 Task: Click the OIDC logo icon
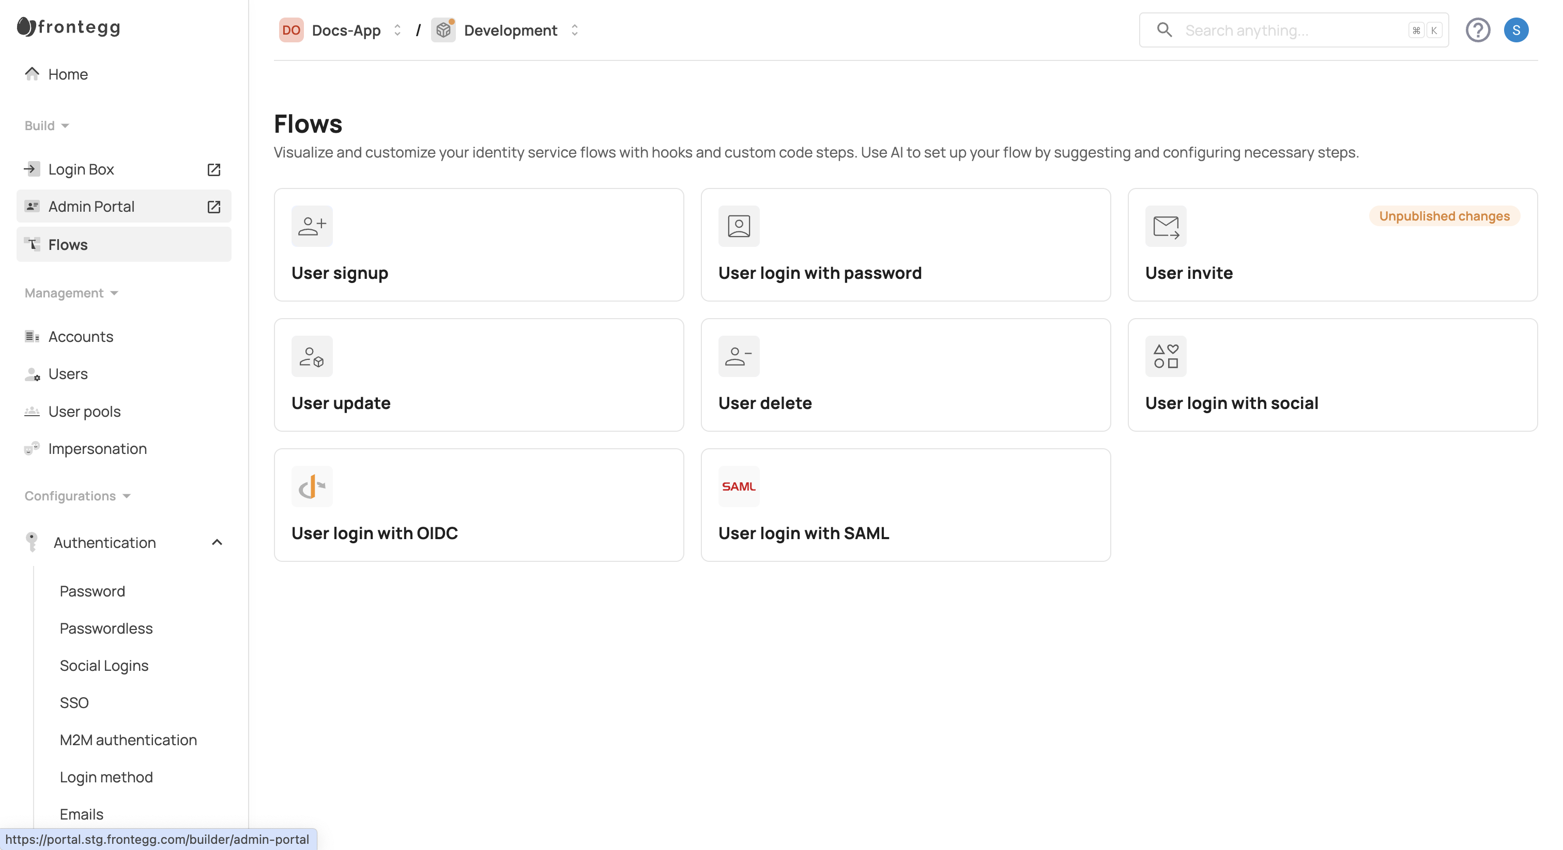[x=312, y=486]
